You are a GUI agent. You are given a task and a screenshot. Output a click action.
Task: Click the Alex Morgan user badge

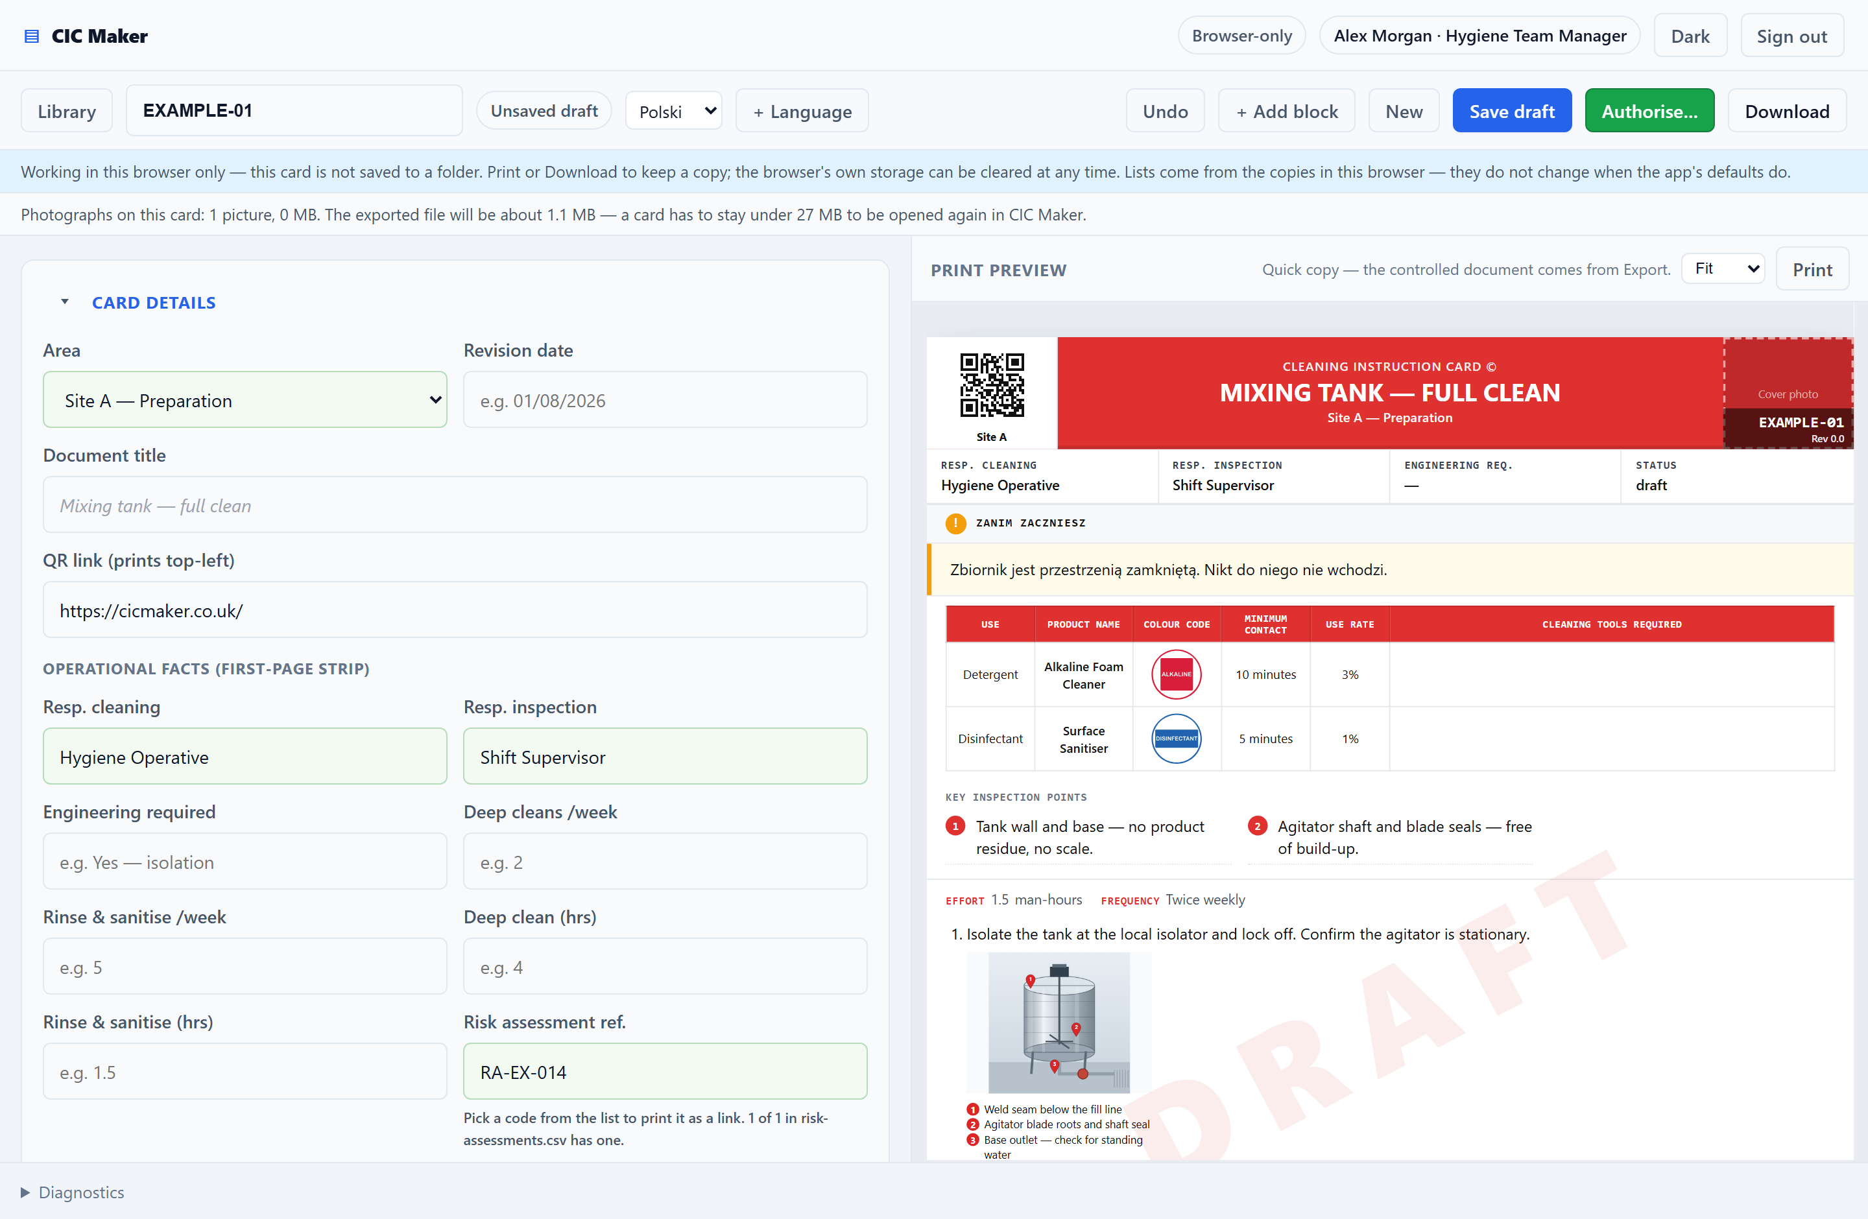point(1479,36)
